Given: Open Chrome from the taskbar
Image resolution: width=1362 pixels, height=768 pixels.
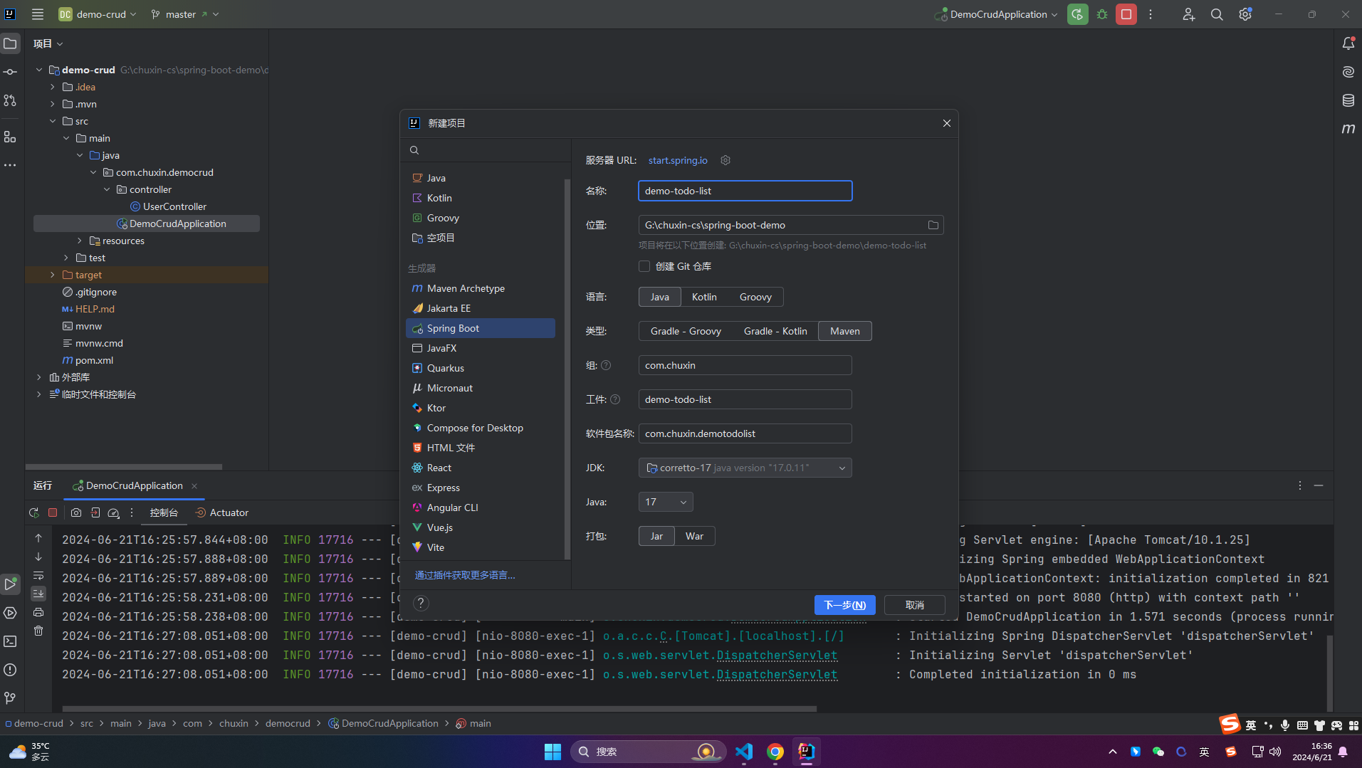Looking at the screenshot, I should pos(775,752).
